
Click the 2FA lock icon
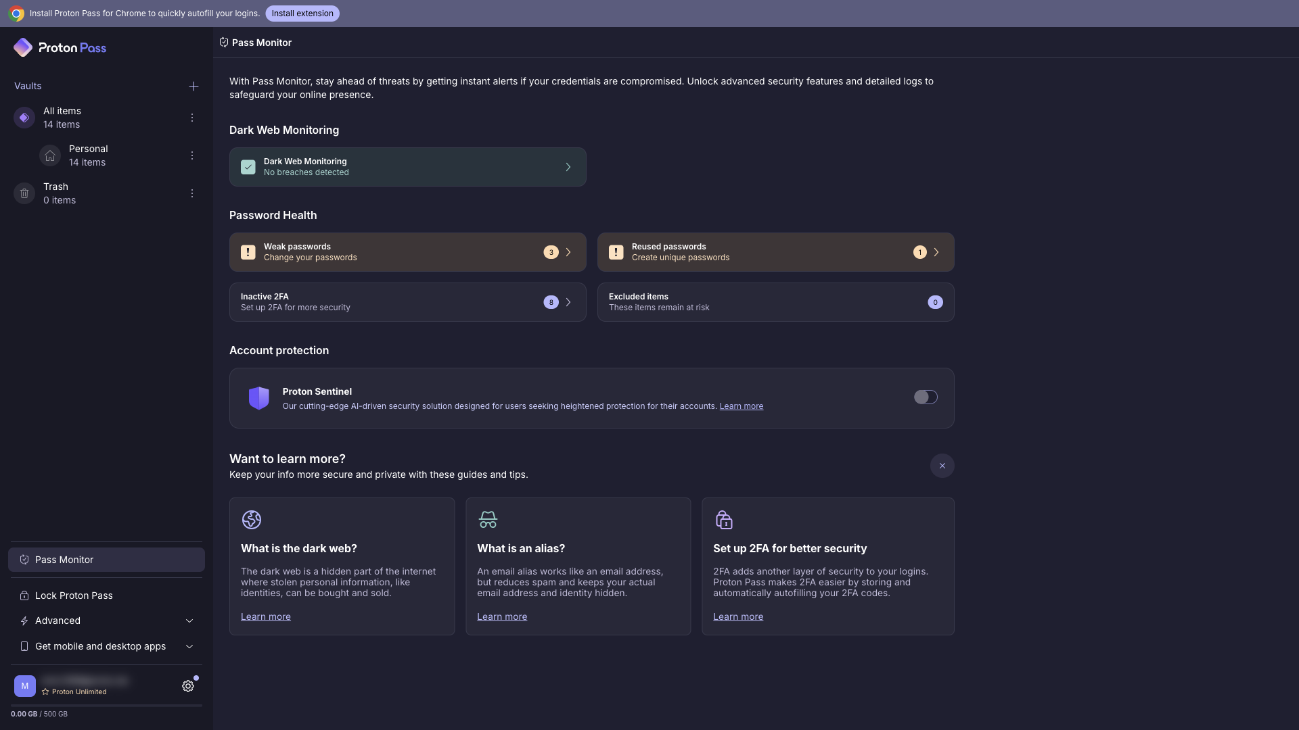click(724, 520)
